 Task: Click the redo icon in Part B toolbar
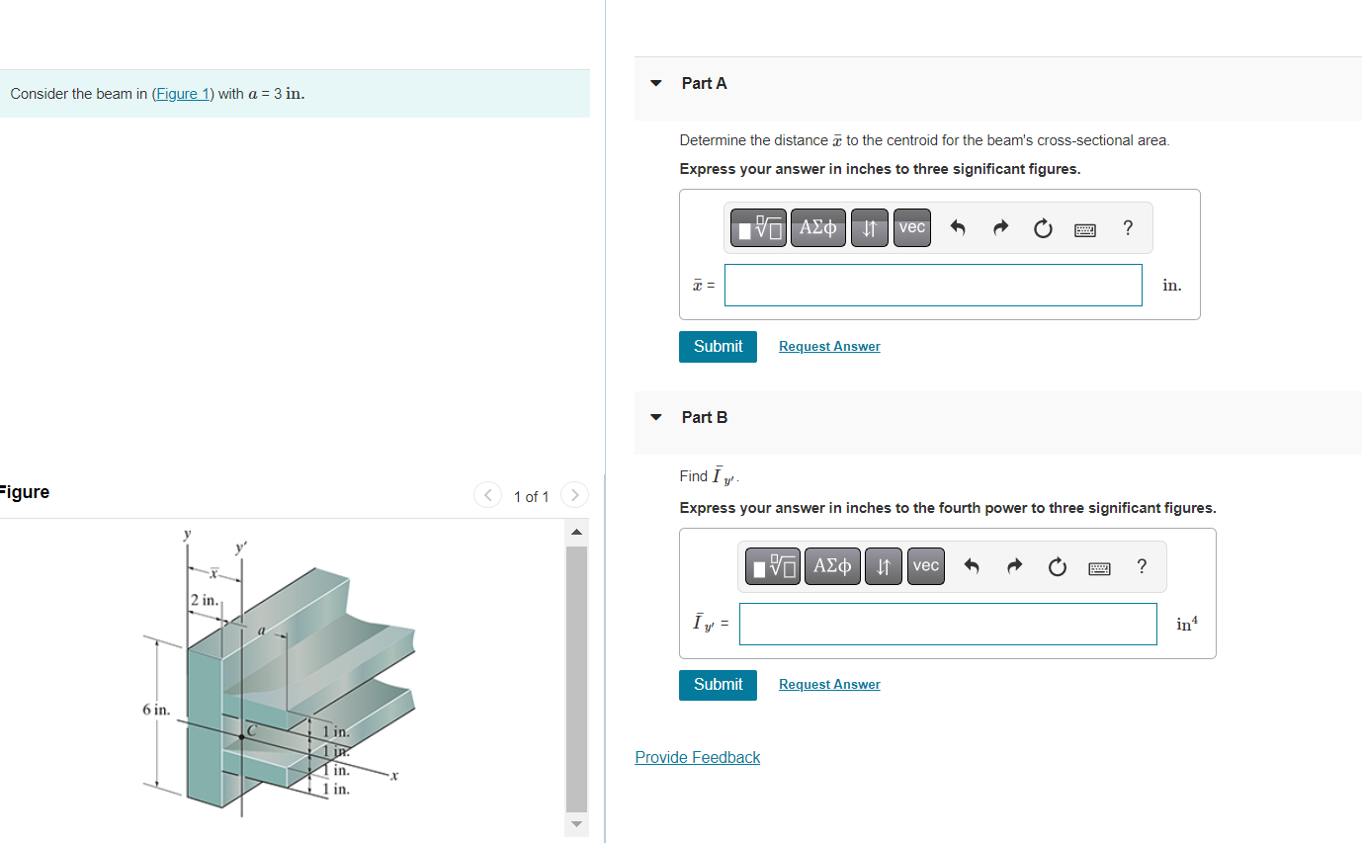[1014, 565]
